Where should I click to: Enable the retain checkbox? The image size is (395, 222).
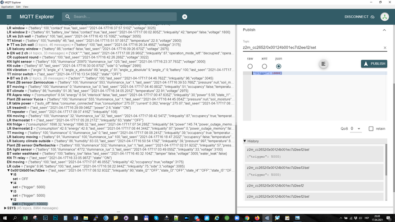pyautogui.click(x=371, y=129)
